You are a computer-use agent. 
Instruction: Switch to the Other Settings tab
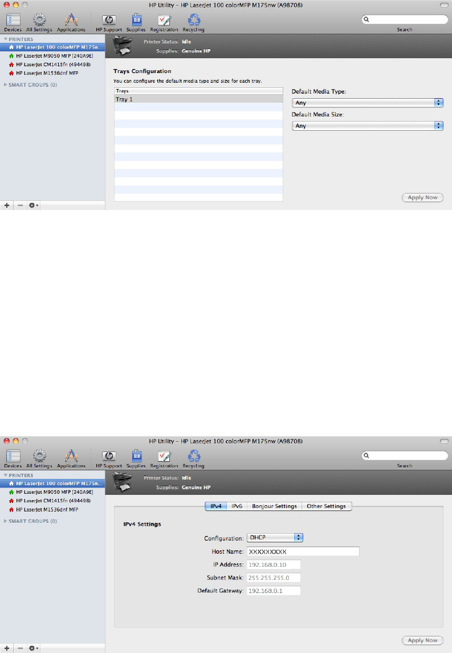click(x=327, y=506)
